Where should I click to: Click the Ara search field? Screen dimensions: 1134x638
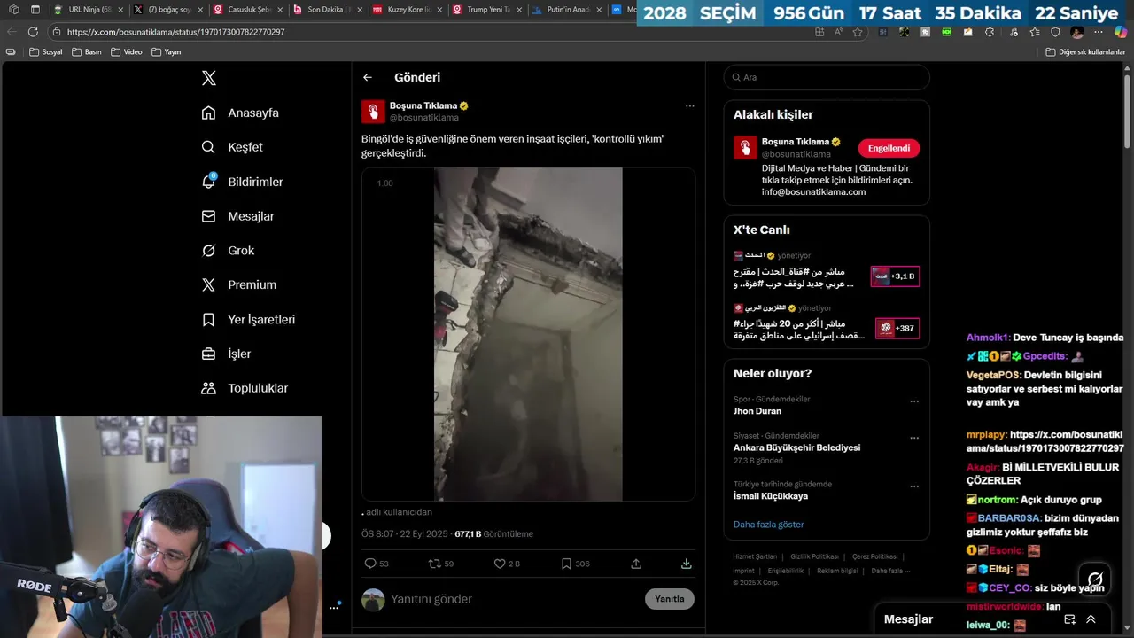pos(827,77)
